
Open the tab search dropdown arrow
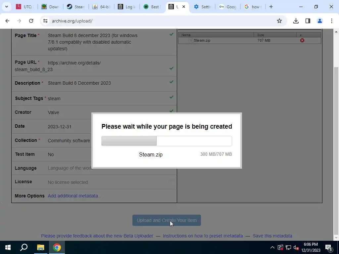tap(7, 7)
